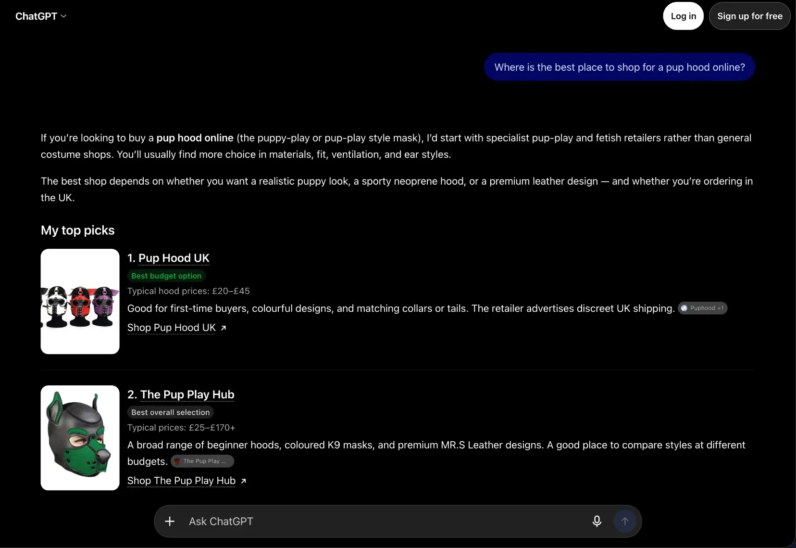Open The Pup Play Hub title link

pyautogui.click(x=187, y=395)
